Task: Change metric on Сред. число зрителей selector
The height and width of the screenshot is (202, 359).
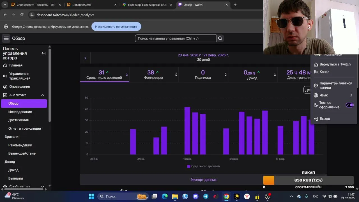Action: (x=127, y=75)
